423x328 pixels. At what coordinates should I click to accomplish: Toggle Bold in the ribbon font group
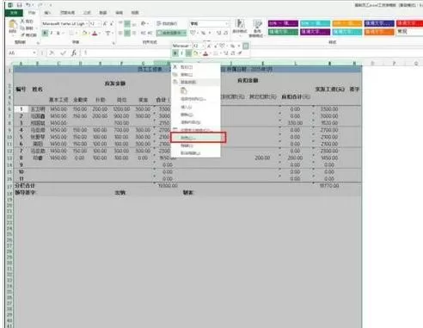[45, 34]
